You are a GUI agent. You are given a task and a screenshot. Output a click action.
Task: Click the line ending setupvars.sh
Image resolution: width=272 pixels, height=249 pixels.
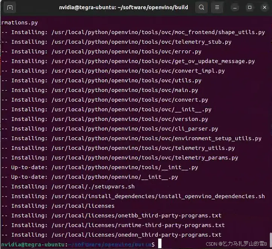[x=68, y=187]
